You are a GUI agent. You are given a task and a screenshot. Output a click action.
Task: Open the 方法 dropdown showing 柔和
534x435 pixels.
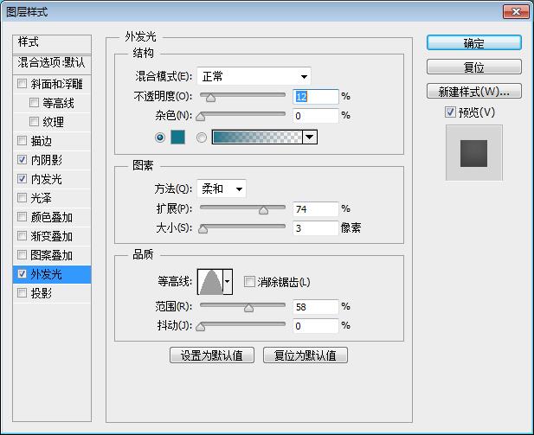[222, 189]
